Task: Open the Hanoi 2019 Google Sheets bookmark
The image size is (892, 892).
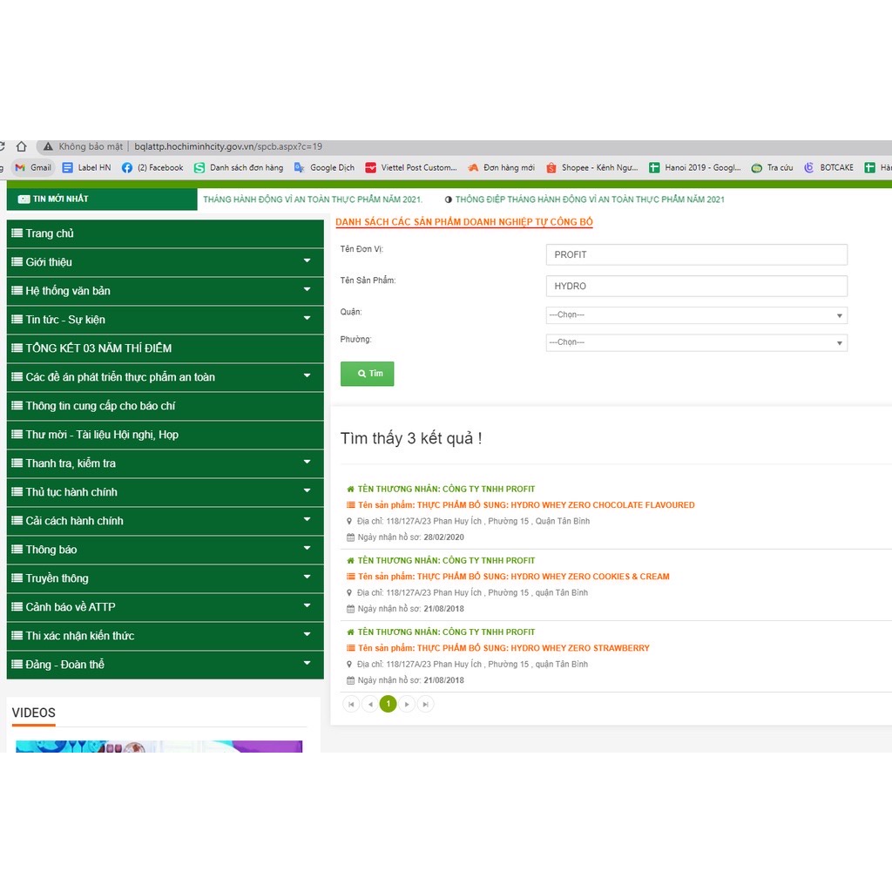Action: pos(694,168)
